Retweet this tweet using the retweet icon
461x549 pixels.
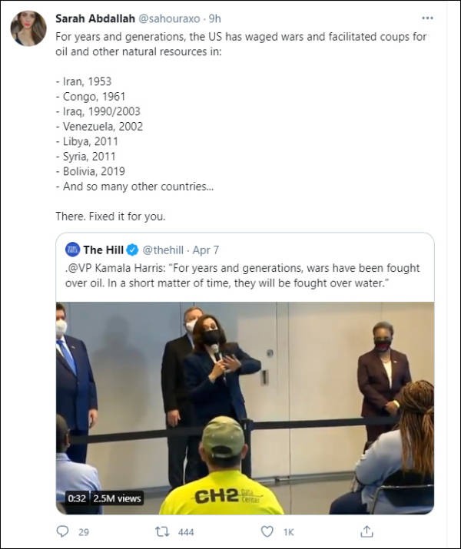tap(161, 531)
